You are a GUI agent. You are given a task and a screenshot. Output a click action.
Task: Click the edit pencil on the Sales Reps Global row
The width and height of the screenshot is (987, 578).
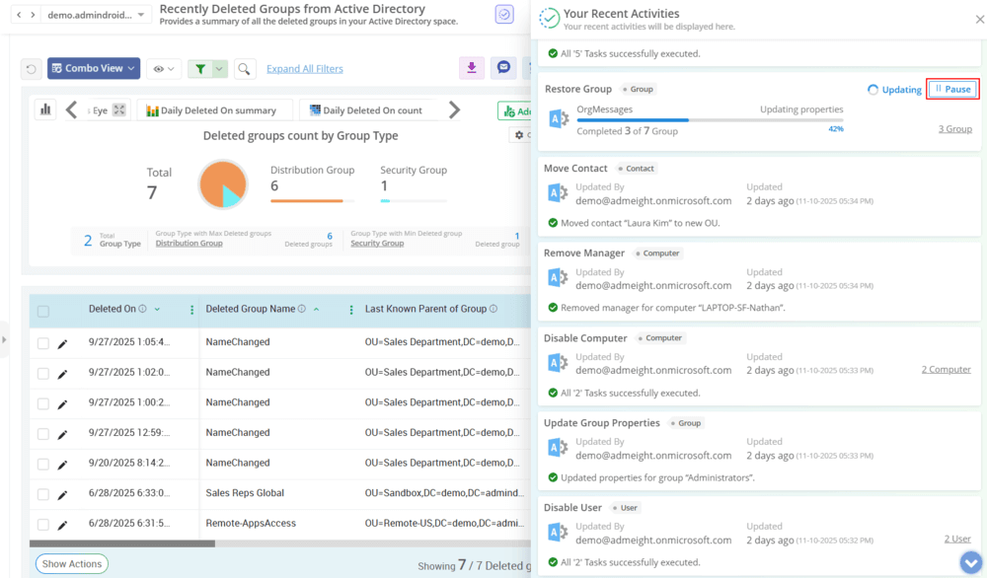tap(64, 492)
